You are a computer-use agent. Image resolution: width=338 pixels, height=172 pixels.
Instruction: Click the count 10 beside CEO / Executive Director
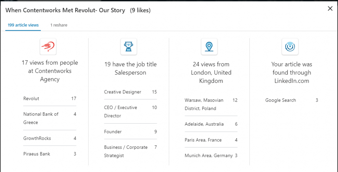point(154,107)
